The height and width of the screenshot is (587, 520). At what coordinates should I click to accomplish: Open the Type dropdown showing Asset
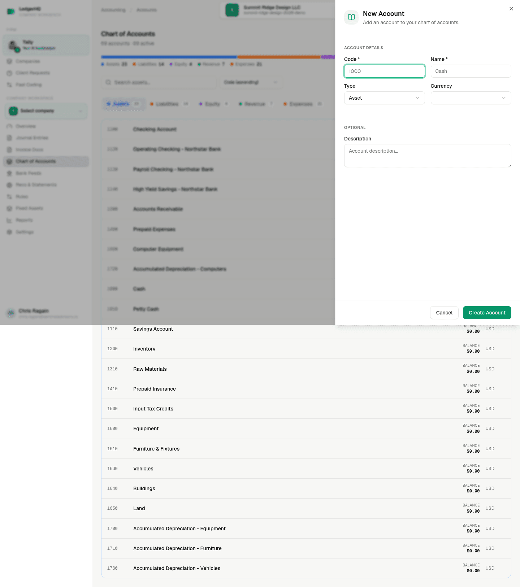(x=384, y=98)
